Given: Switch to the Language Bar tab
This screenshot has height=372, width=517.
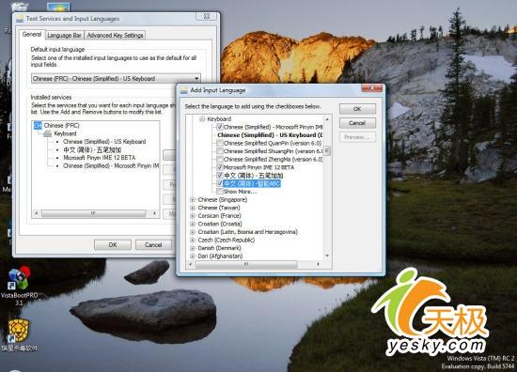Looking at the screenshot, I should pyautogui.click(x=64, y=36).
